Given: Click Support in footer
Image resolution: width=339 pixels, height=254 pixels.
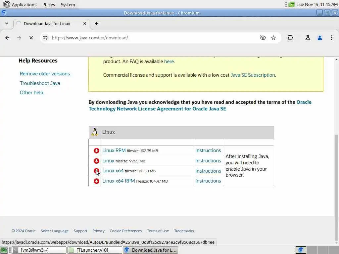Looking at the screenshot, I should [80, 231].
